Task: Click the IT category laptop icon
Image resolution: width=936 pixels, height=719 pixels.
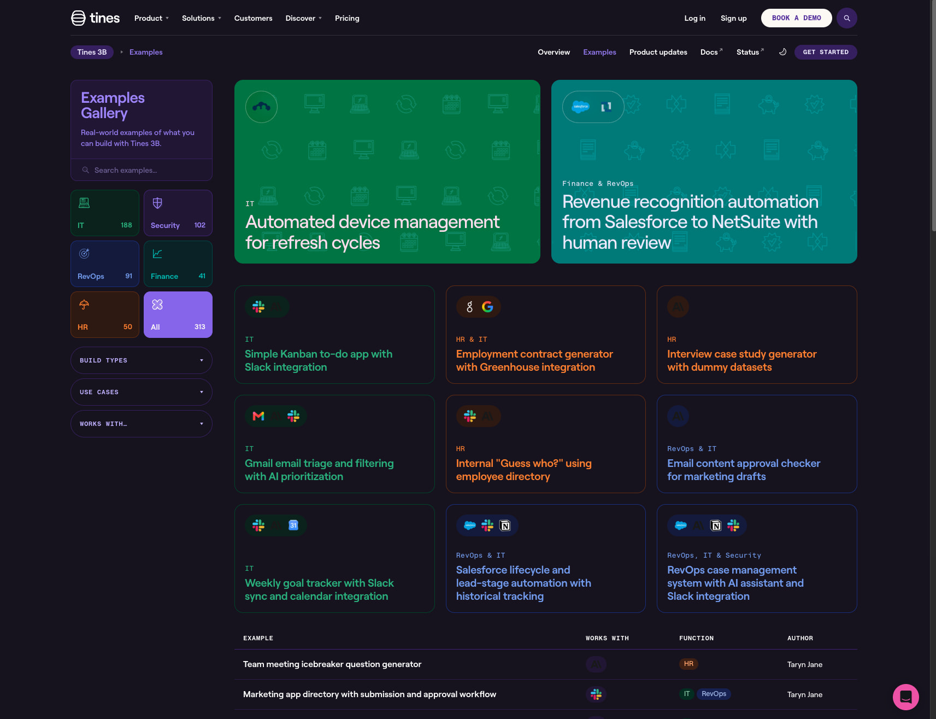Action: pos(84,203)
